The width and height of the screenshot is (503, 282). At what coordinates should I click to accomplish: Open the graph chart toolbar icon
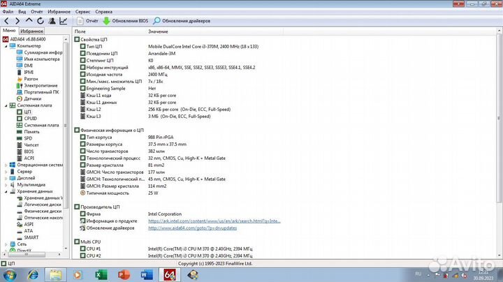[x=64, y=21]
